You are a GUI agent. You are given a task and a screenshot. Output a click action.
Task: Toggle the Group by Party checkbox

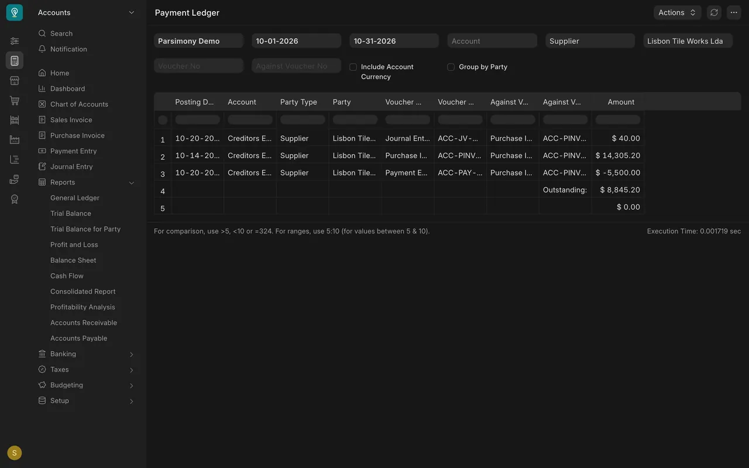[x=451, y=67]
